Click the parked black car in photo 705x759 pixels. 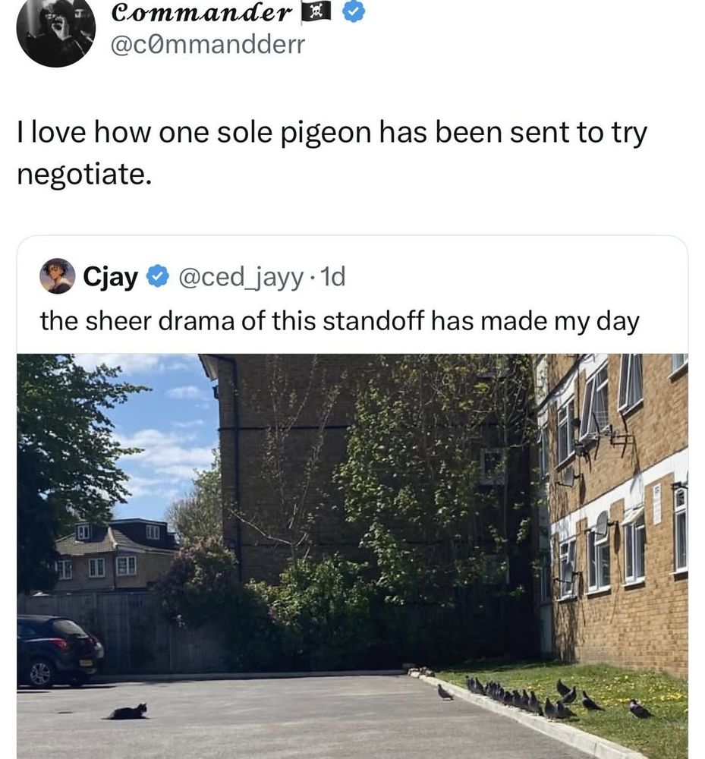pos(60,651)
